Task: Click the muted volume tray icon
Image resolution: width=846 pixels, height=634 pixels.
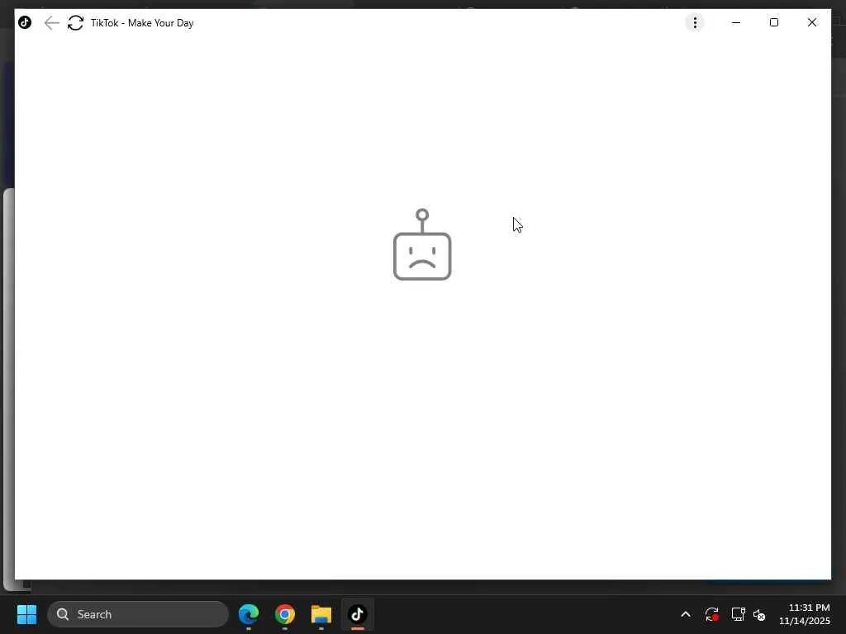Action: 759,614
